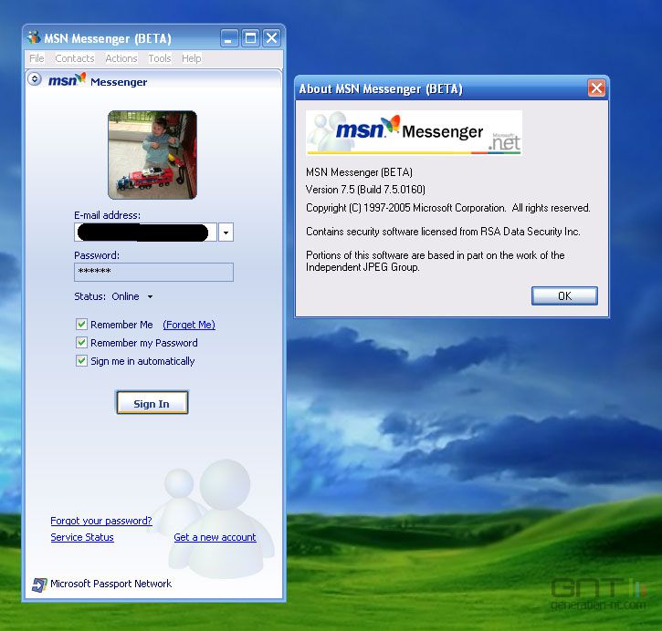Open the Service Status link
Viewport: 662px width, 631px height.
(x=82, y=537)
